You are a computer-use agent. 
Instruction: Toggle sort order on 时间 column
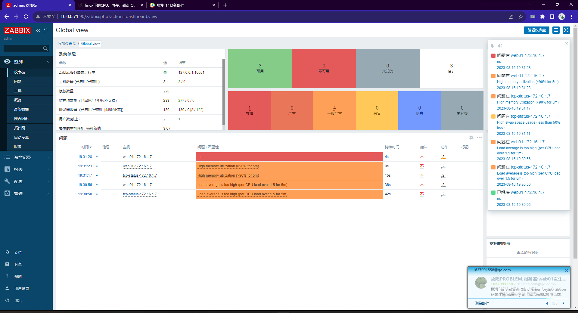86,147
